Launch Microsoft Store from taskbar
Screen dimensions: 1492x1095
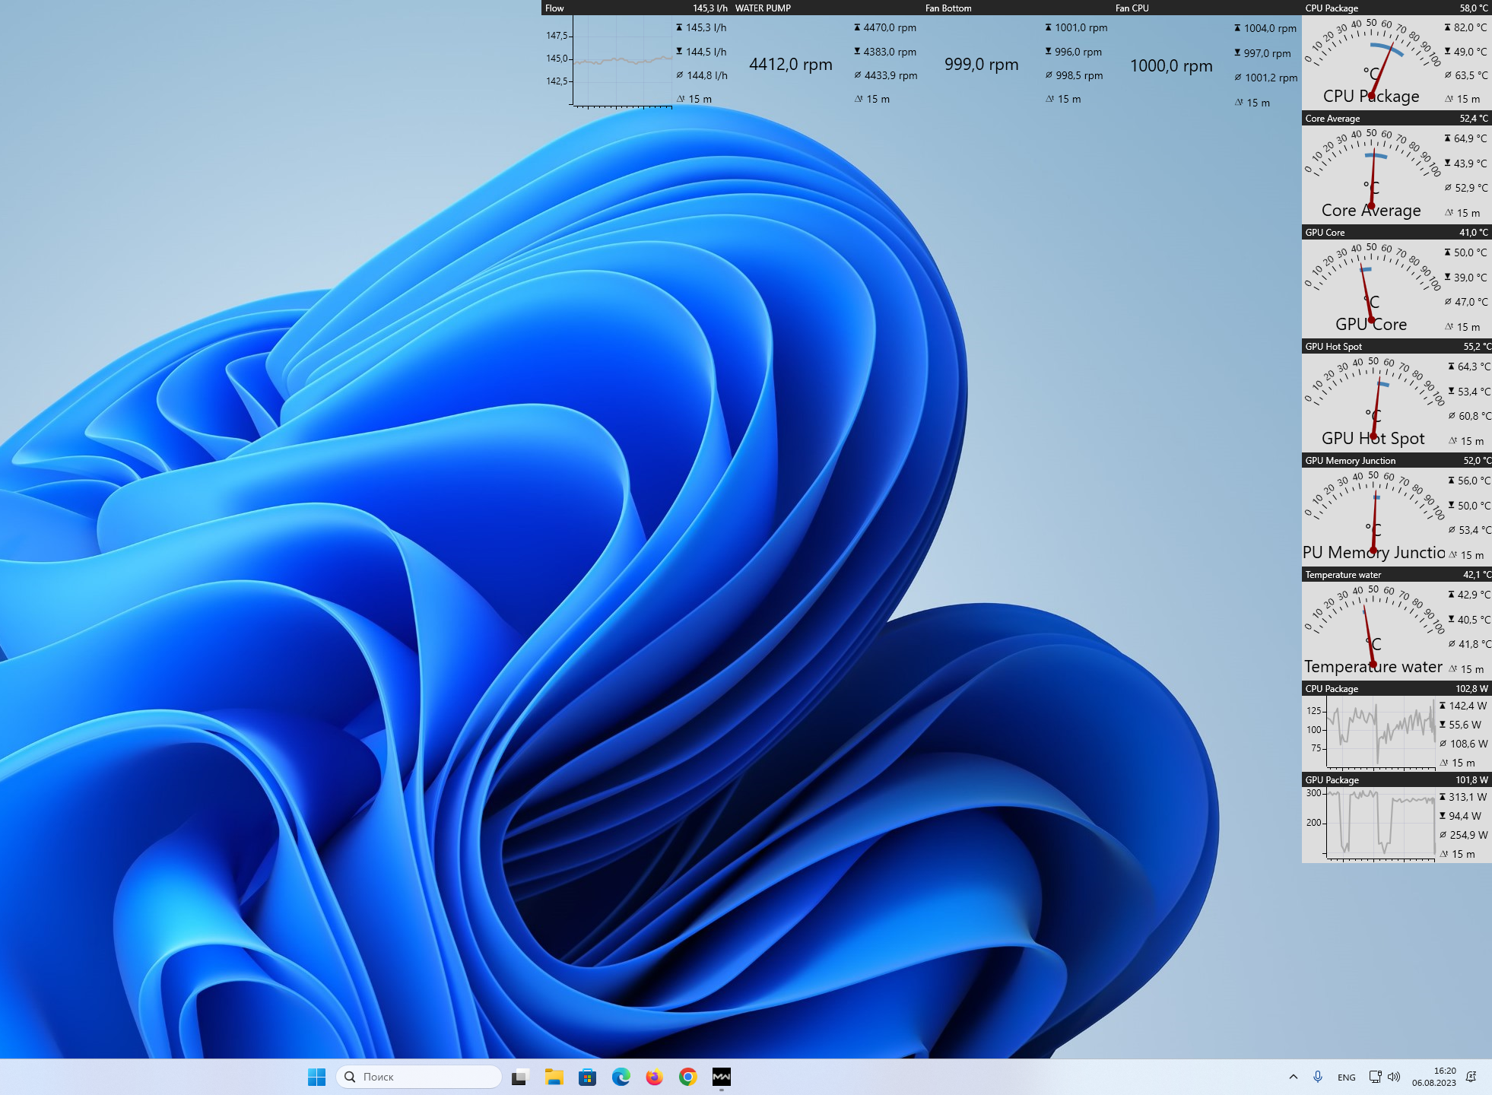pos(587,1077)
